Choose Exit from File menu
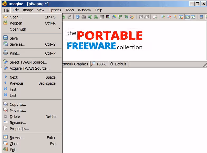The width and height of the screenshot is (207, 153). coord(32,150)
